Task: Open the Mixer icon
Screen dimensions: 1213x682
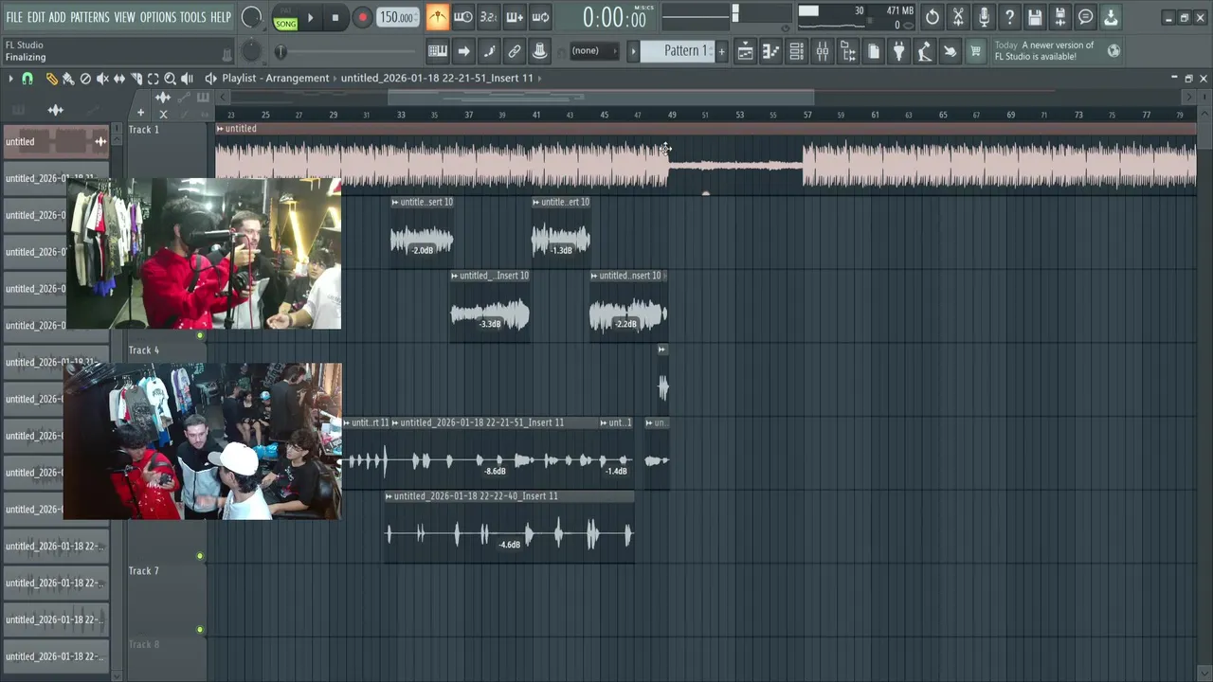Action: tap(823, 51)
